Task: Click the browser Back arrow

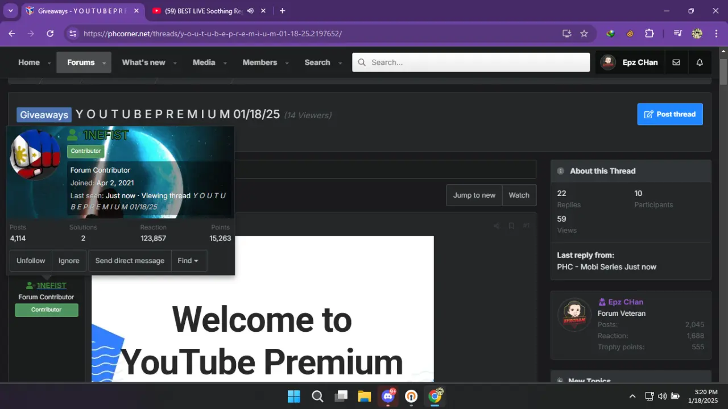Action: click(x=11, y=34)
